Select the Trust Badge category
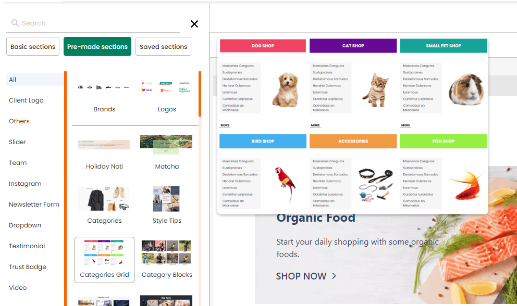Image resolution: width=517 pixels, height=306 pixels. (x=28, y=267)
